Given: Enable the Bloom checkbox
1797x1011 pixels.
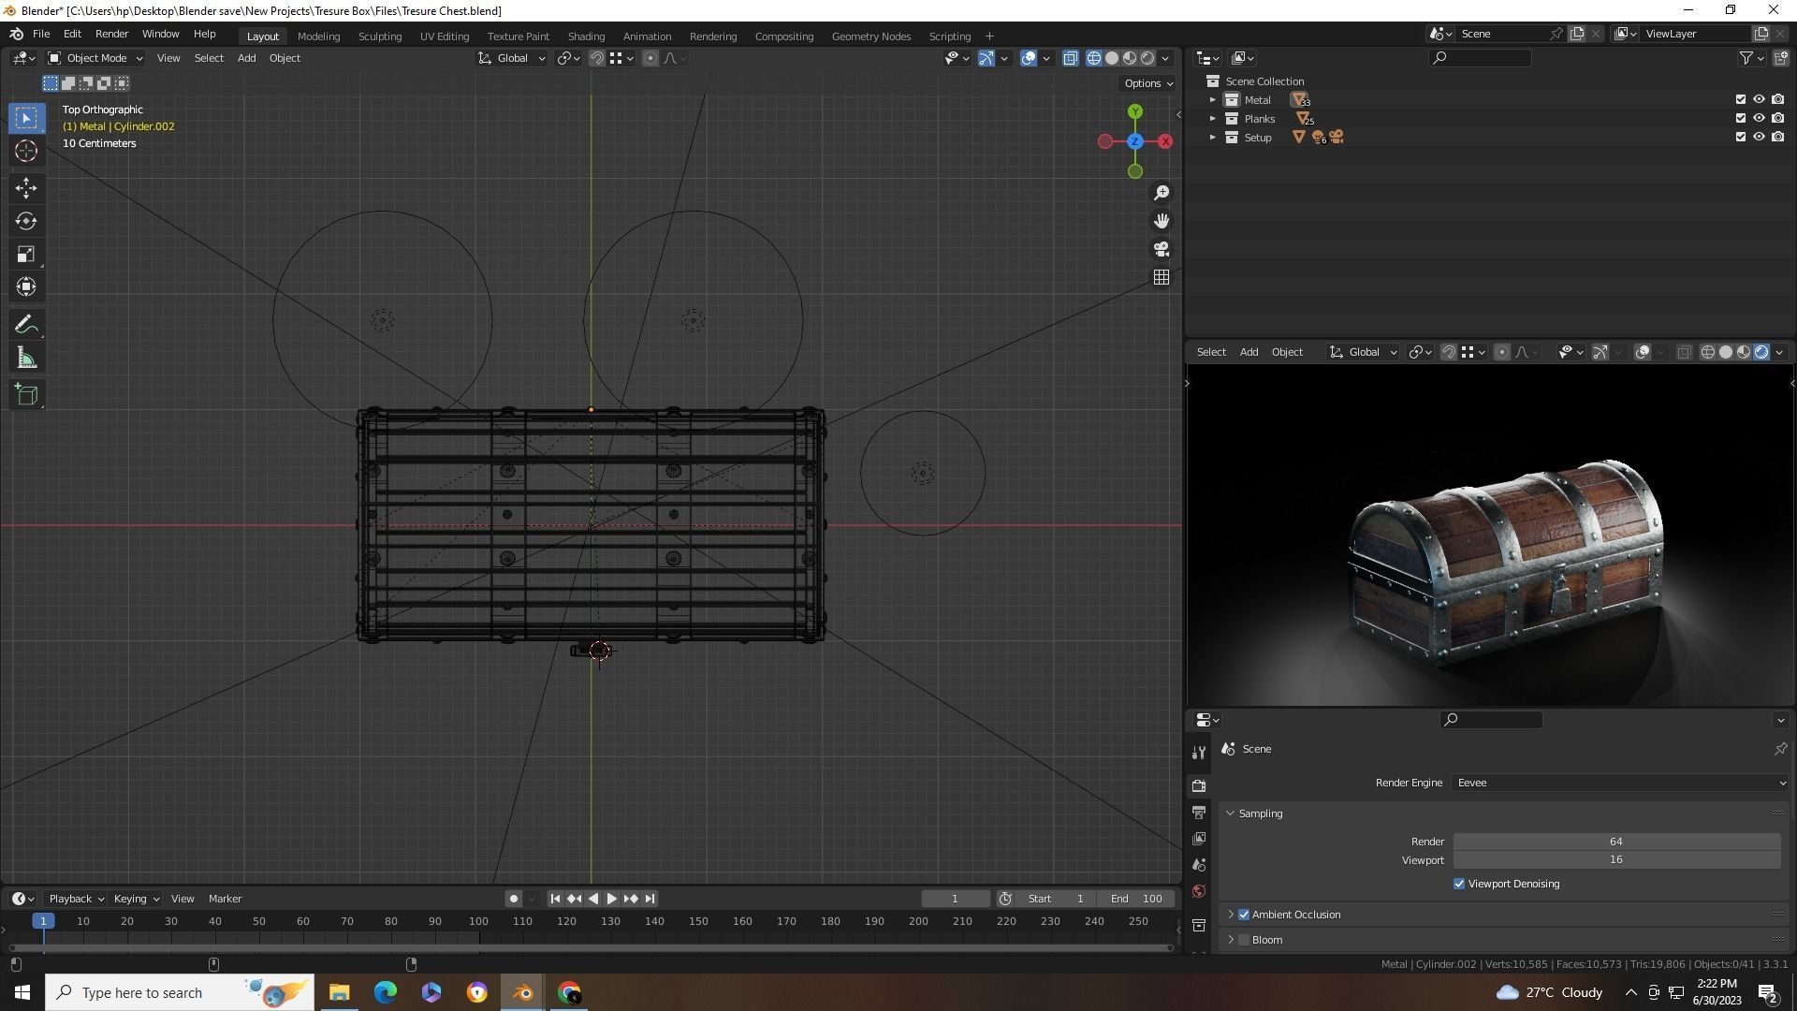Looking at the screenshot, I should pyautogui.click(x=1244, y=940).
